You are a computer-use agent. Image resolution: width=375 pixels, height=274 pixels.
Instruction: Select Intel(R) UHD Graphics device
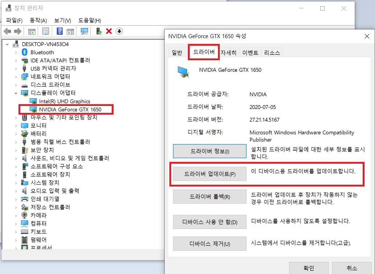(65, 101)
